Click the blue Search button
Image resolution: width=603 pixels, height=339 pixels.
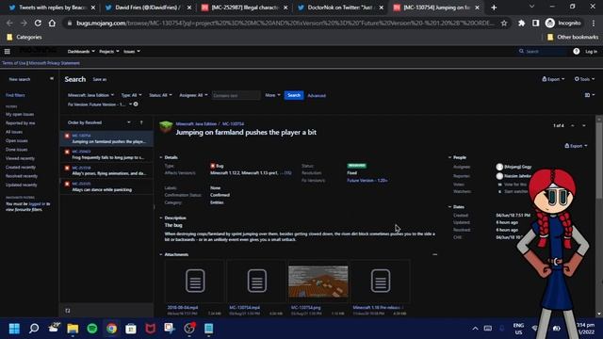tap(294, 95)
